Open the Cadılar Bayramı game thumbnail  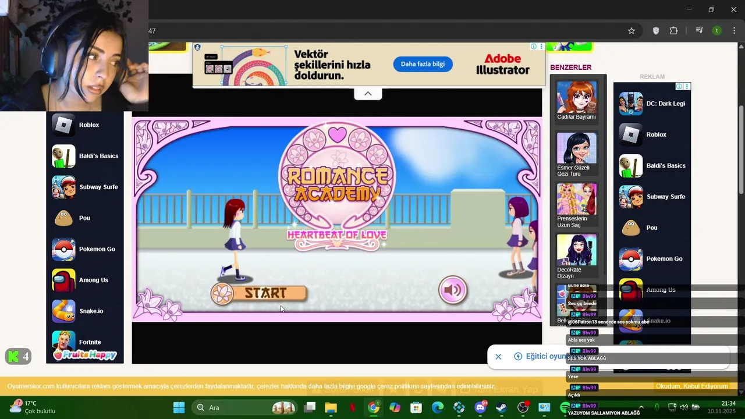point(576,97)
